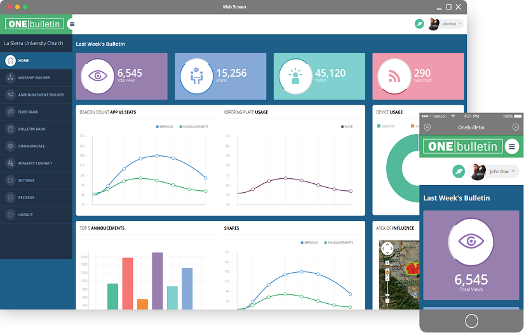This screenshot has height=333, width=524.
Task: Click the green Device Usage donut segment
Action: click(394, 169)
